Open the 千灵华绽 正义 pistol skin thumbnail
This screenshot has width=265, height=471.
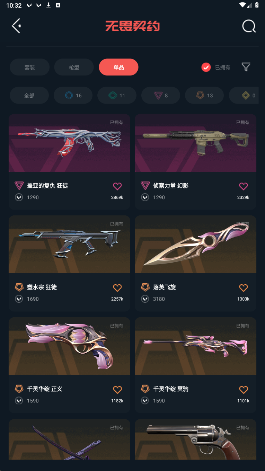pyautogui.click(x=69, y=346)
